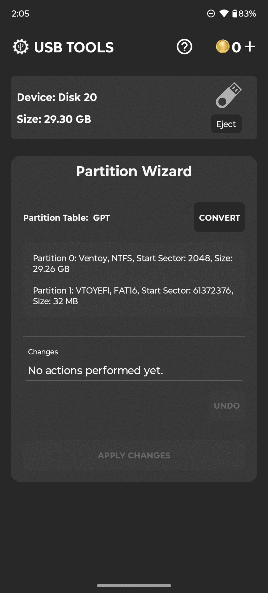This screenshot has height=593, width=268.
Task: Tap the Partition Wizard heading
Action: point(134,171)
